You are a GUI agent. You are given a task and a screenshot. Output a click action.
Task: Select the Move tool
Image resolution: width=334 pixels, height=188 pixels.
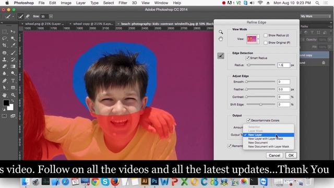click(13, 31)
